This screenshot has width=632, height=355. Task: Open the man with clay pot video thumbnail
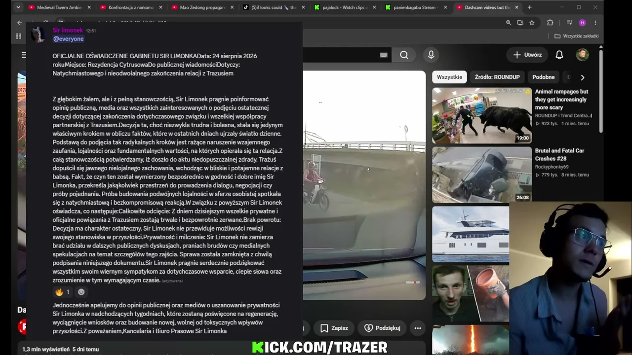[471, 294]
